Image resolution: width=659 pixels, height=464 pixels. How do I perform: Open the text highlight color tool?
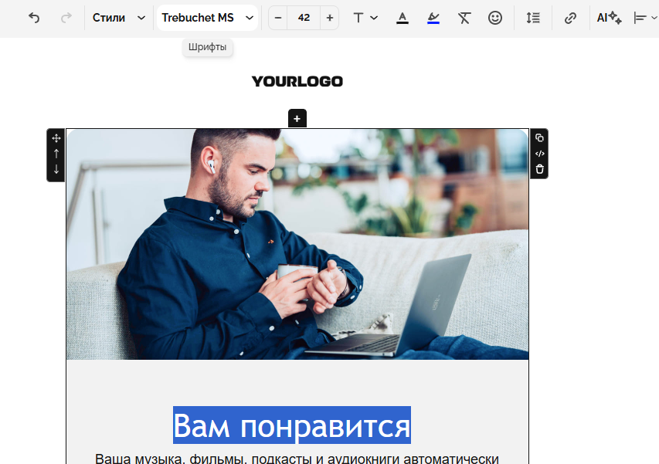[433, 18]
